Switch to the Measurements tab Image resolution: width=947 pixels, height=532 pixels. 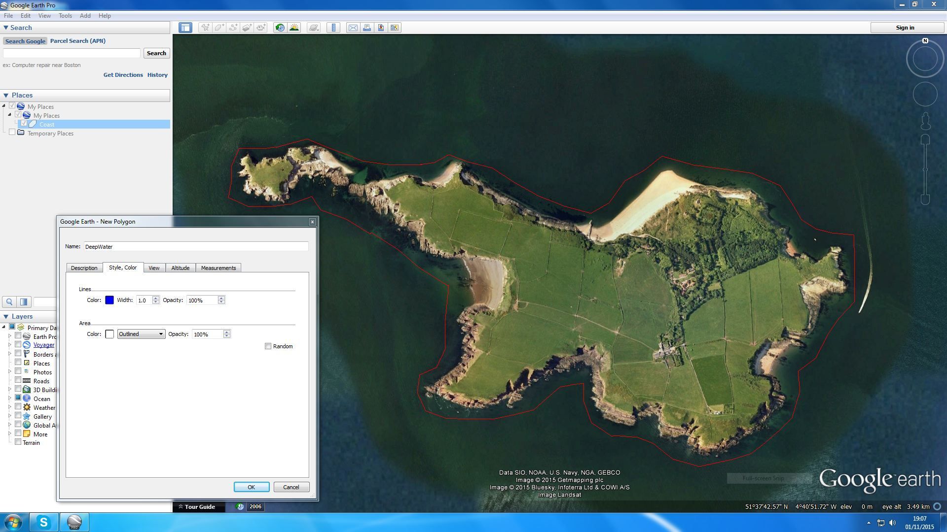[219, 268]
